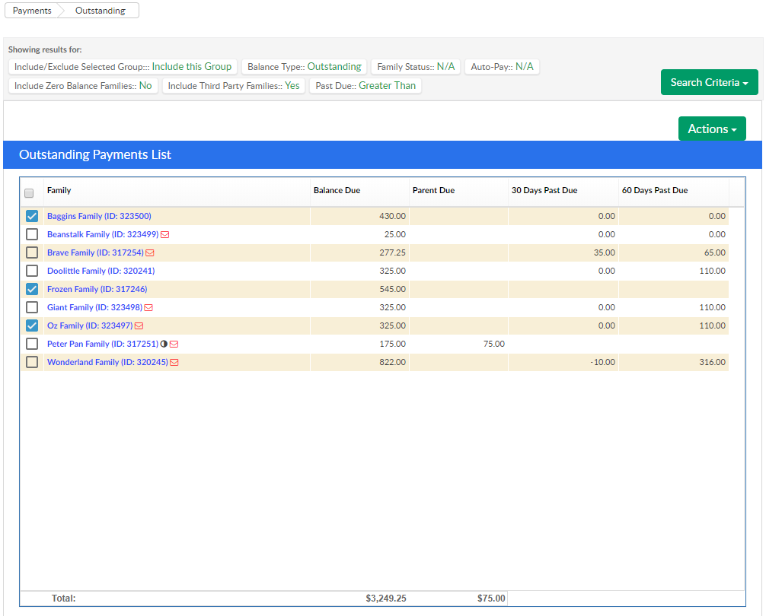Open the Frozen Family record link
The image size is (766, 616).
[97, 289]
